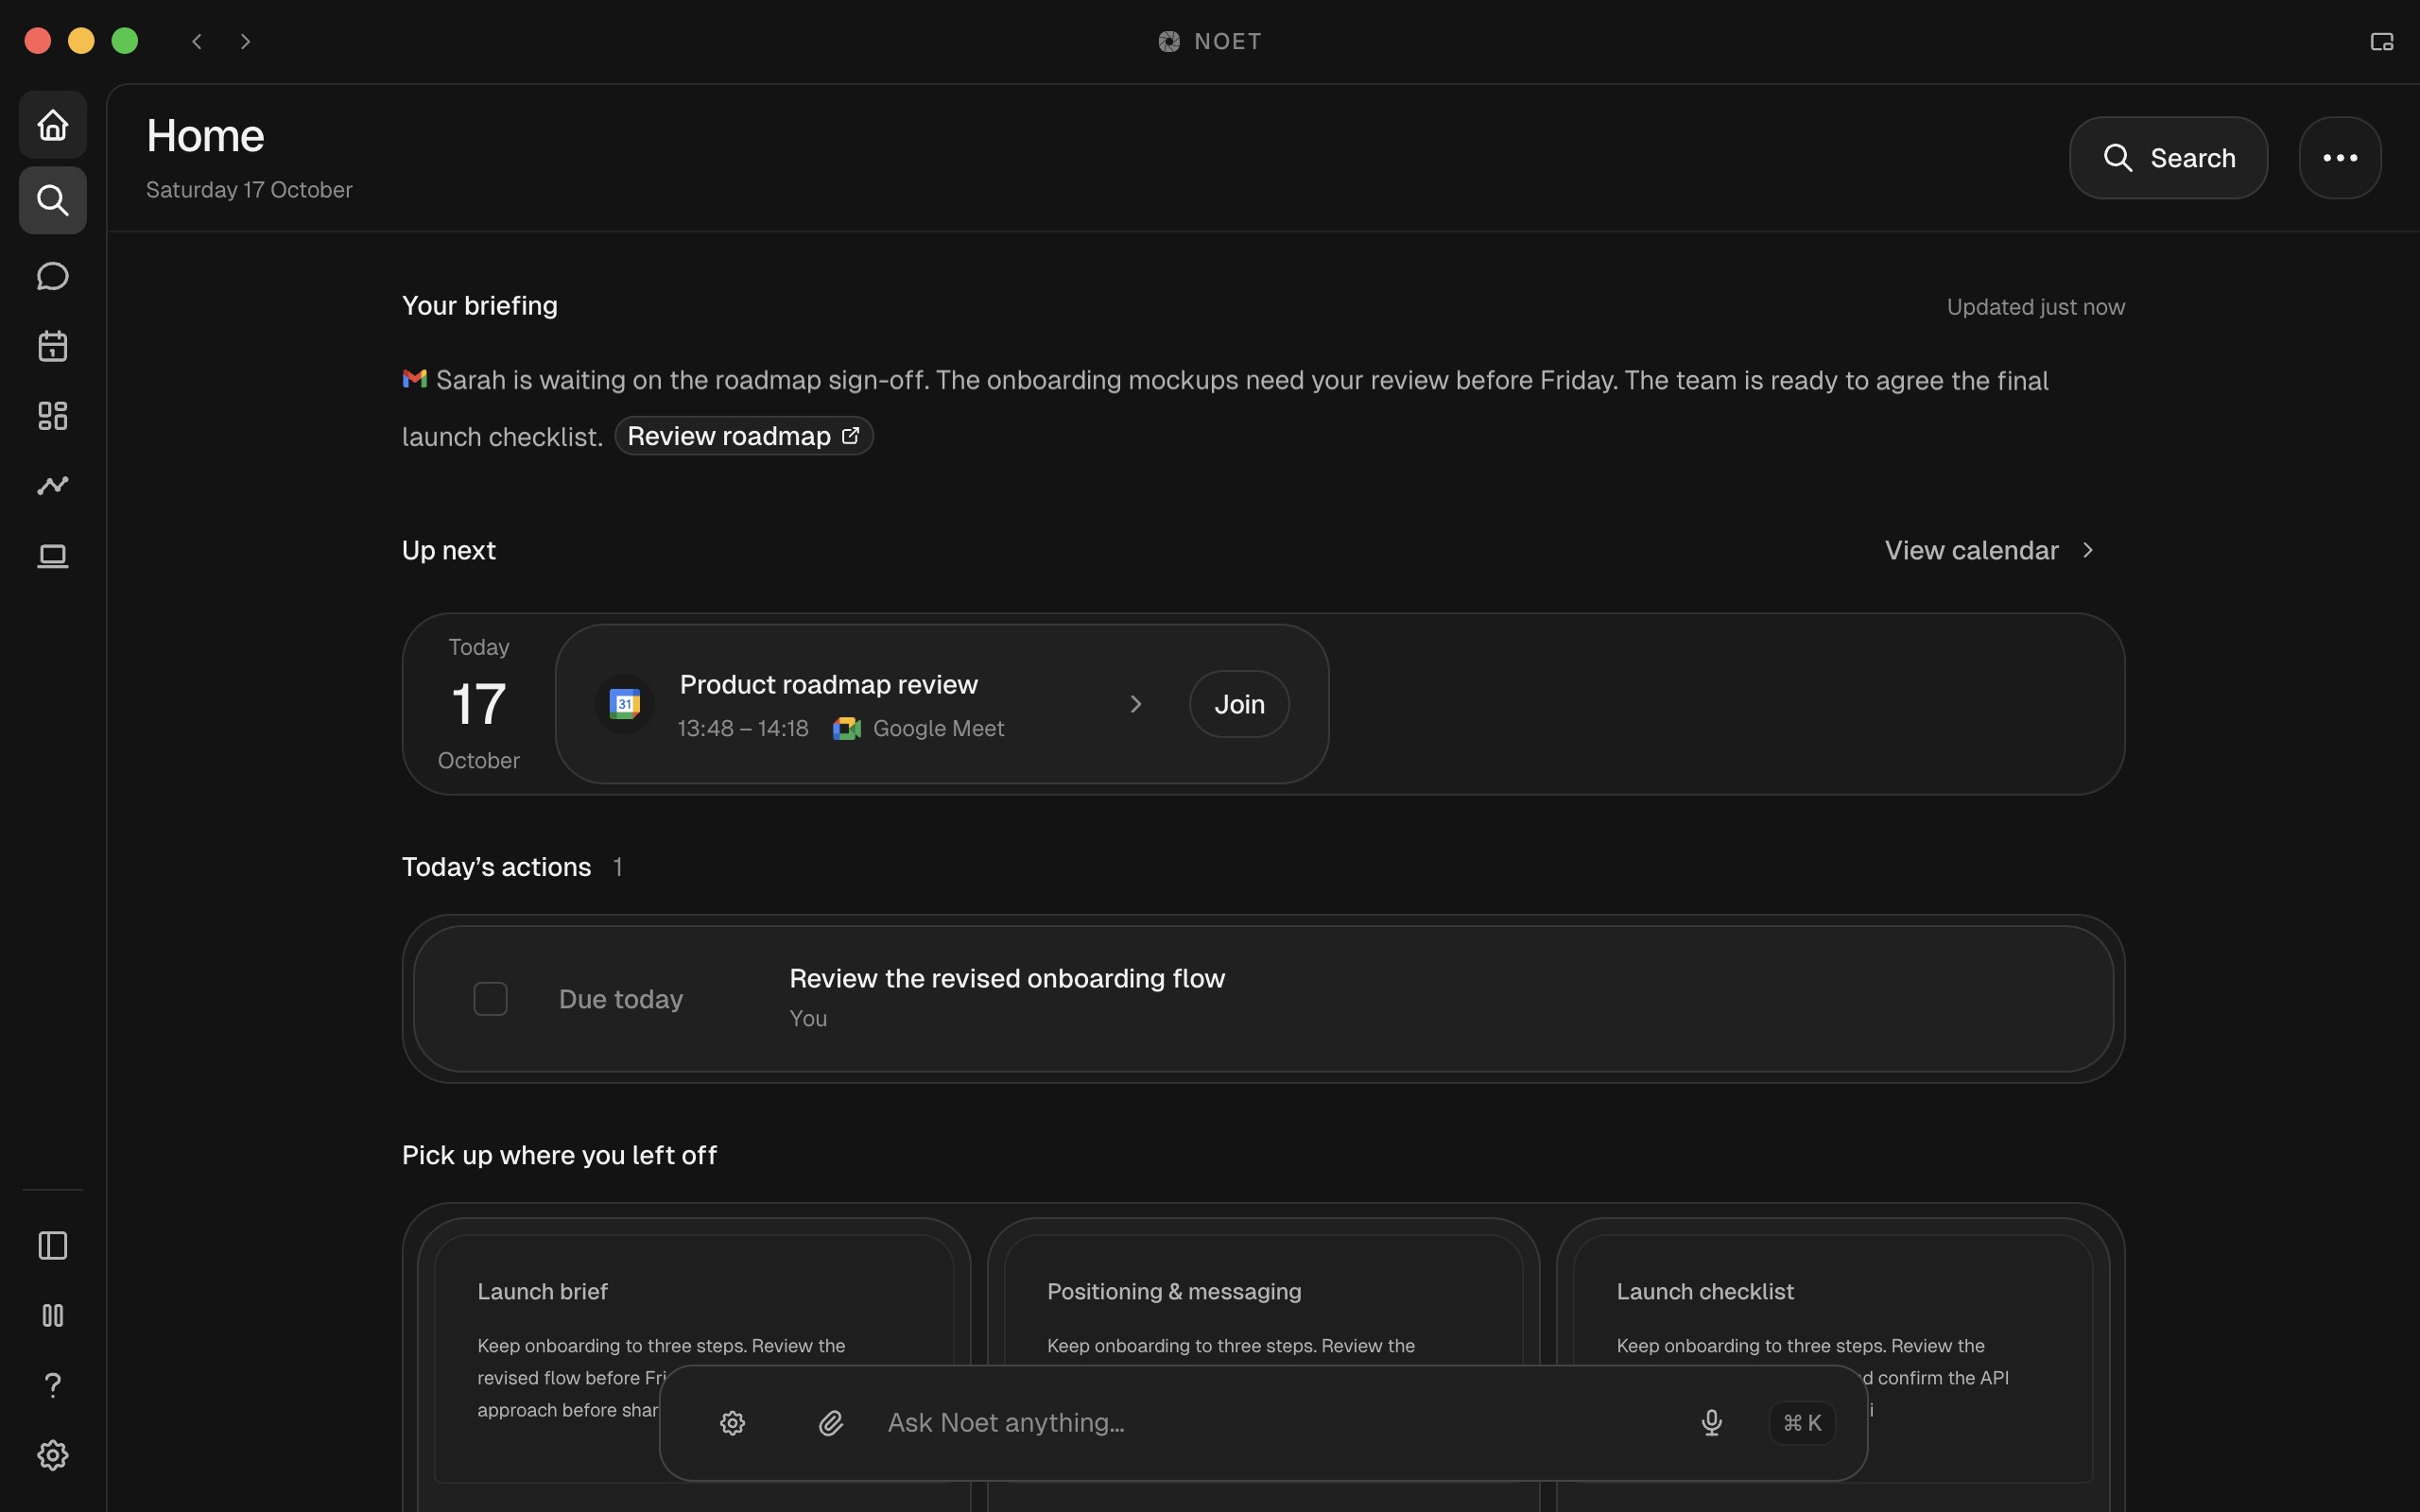The image size is (2420, 1512).
Task: Click the ⌘K shortcut badge
Action: [x=1802, y=1423]
